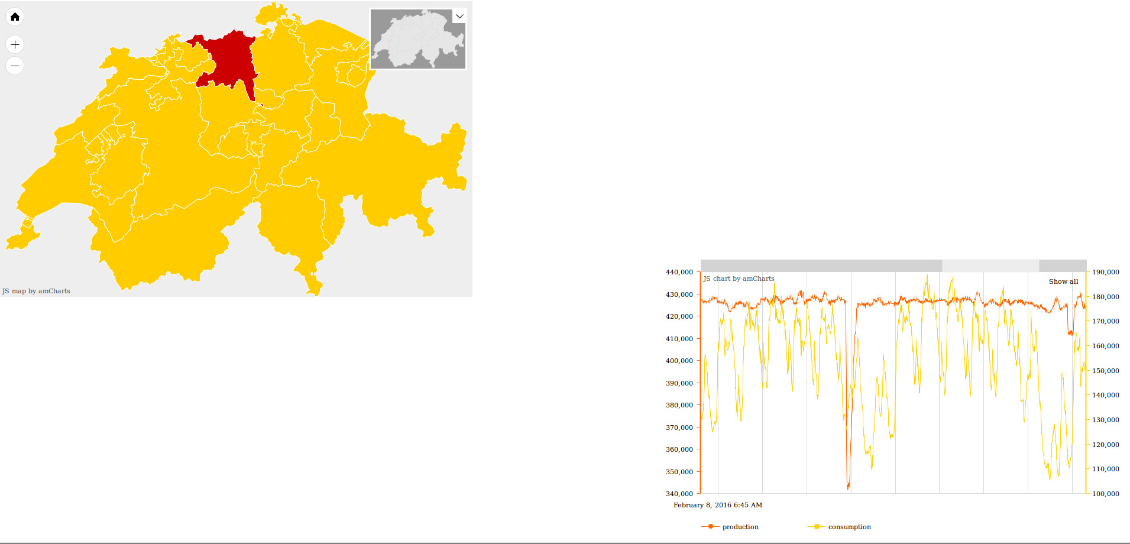Click the 190,000 right axis label
Image resolution: width=1130 pixels, height=544 pixels.
(x=1106, y=272)
